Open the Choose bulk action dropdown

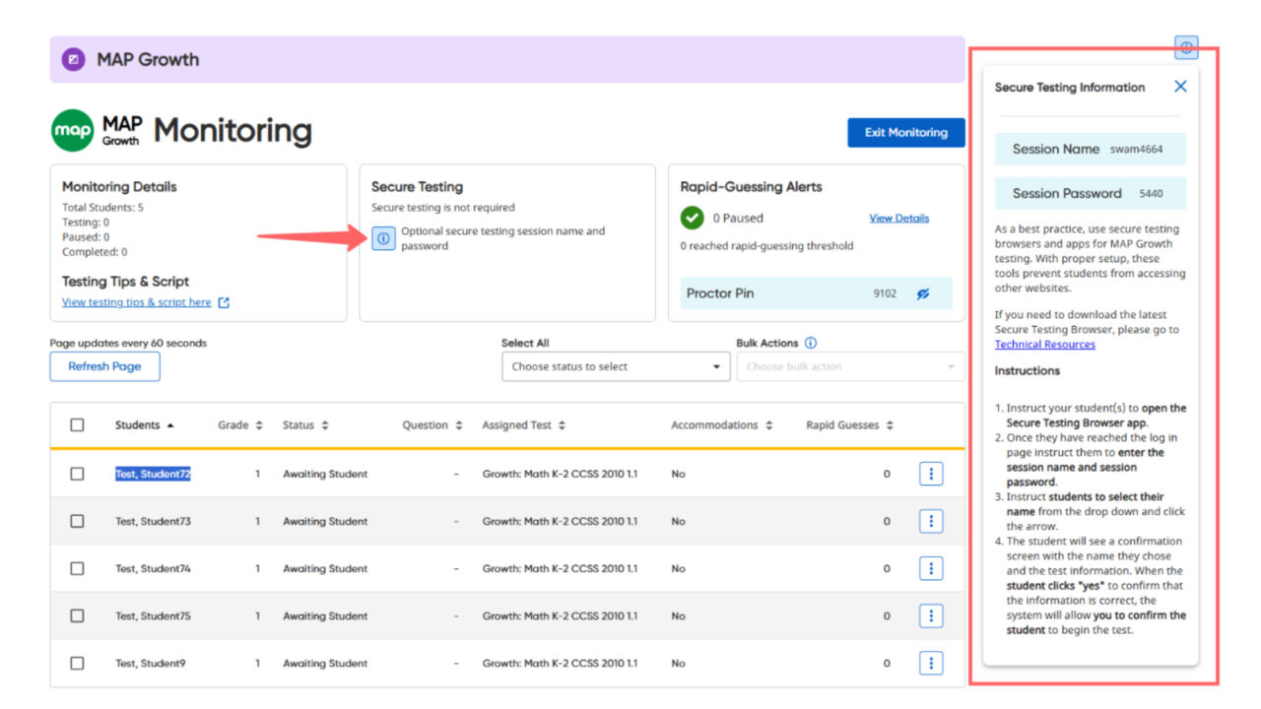click(850, 366)
